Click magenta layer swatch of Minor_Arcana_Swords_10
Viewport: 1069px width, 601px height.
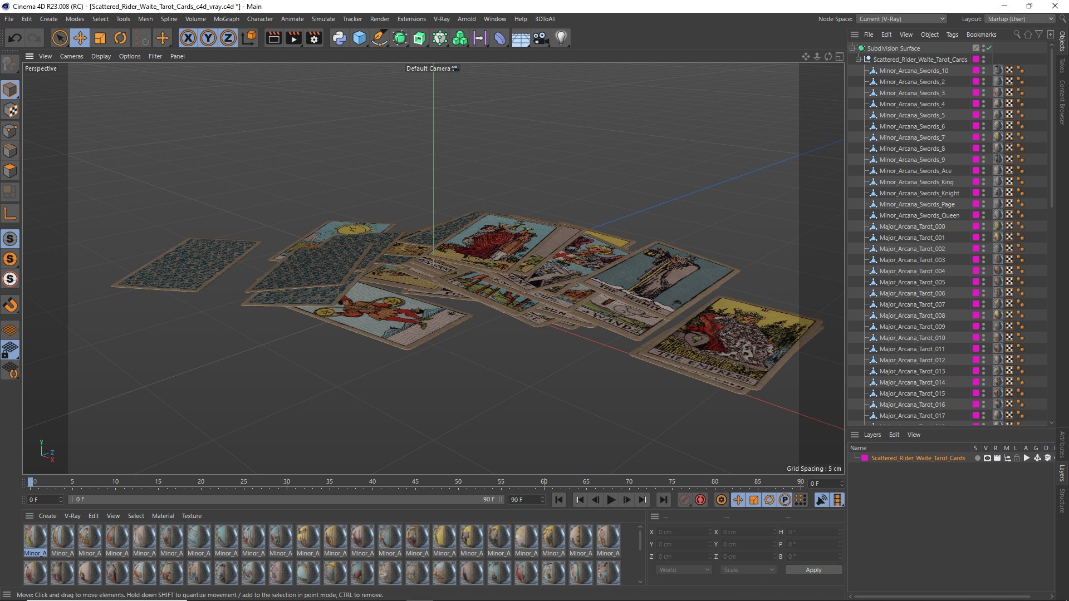pos(976,70)
